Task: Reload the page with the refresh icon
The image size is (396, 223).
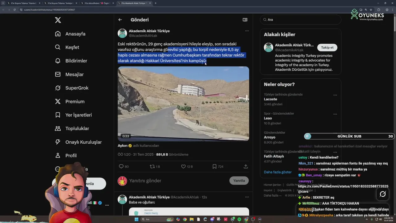Action: (14, 10)
